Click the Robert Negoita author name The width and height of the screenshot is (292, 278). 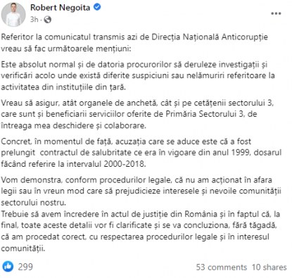click(60, 8)
